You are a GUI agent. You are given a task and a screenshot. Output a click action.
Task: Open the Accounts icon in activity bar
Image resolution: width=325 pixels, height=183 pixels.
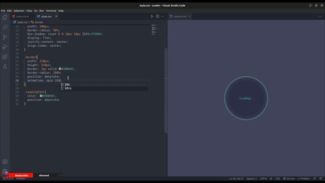[x=5, y=162]
